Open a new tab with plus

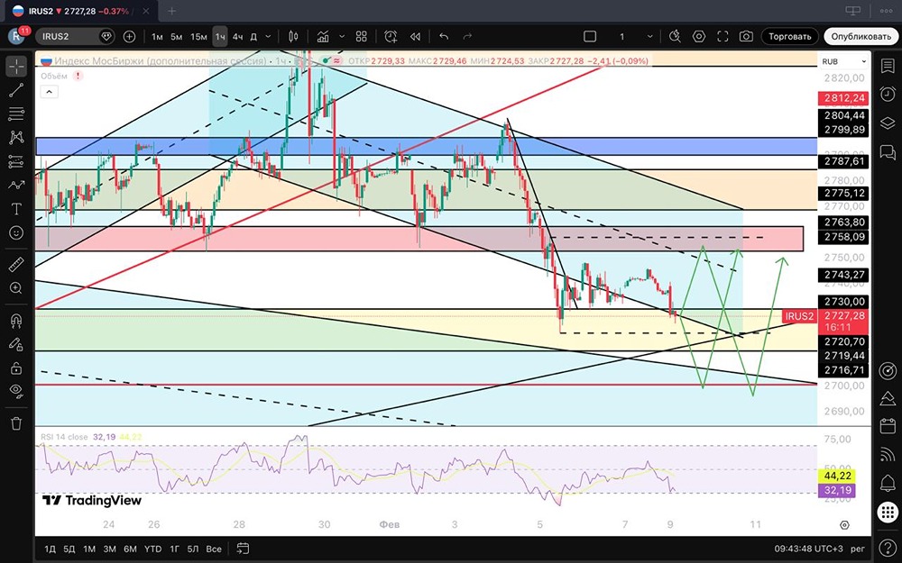click(x=171, y=10)
